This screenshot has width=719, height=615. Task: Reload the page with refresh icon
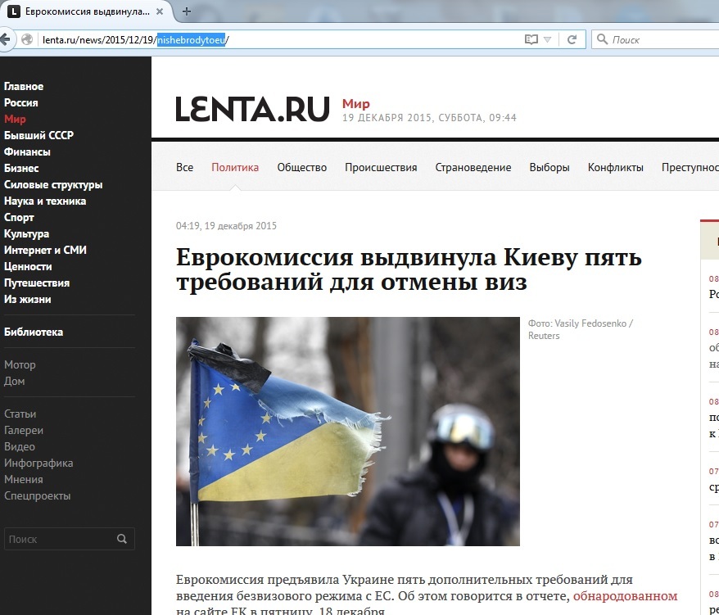572,39
